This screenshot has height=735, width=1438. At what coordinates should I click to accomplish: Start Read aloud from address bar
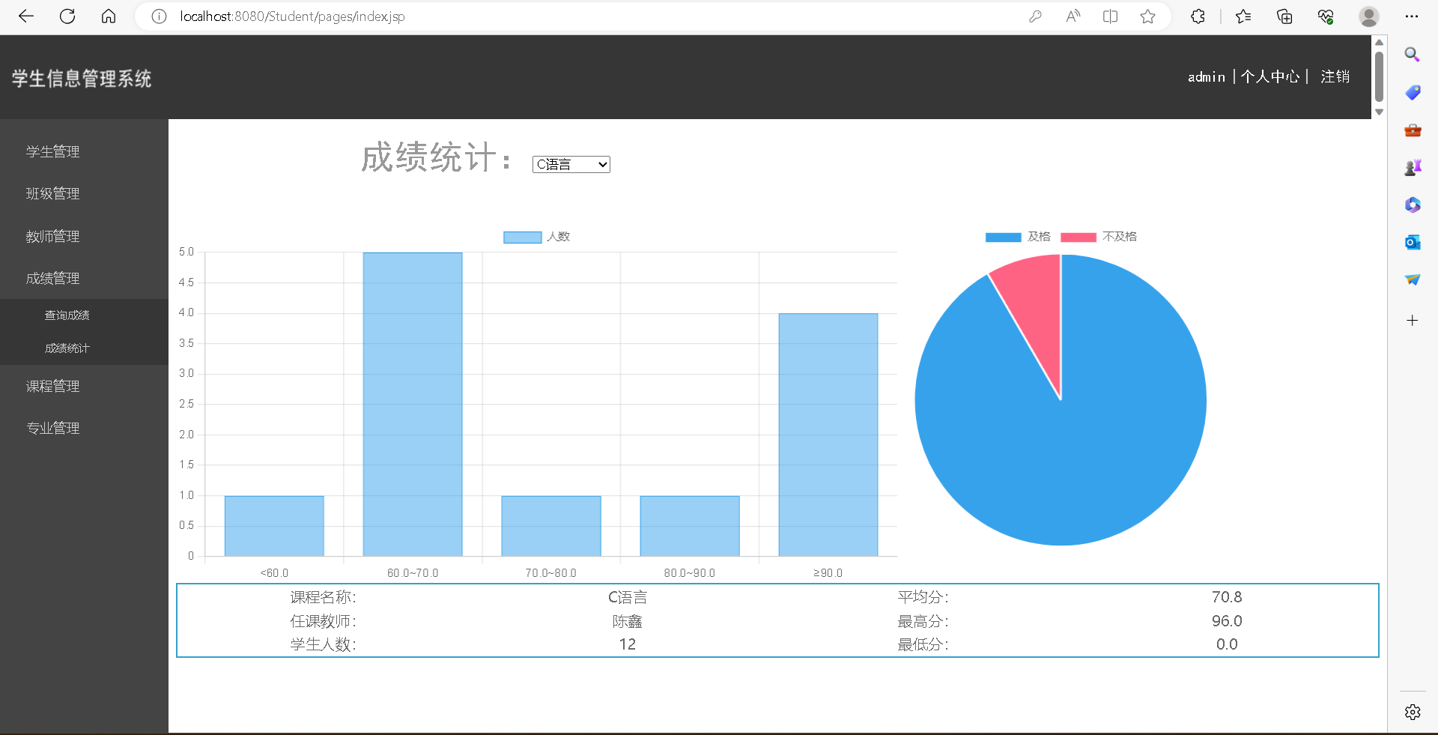pos(1073,16)
